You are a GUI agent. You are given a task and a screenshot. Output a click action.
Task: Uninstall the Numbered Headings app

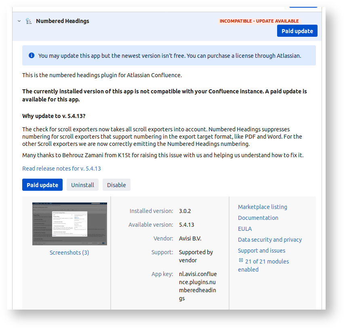[x=82, y=185]
